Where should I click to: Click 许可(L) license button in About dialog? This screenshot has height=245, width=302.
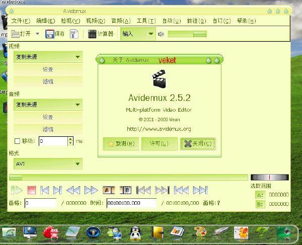(x=159, y=143)
